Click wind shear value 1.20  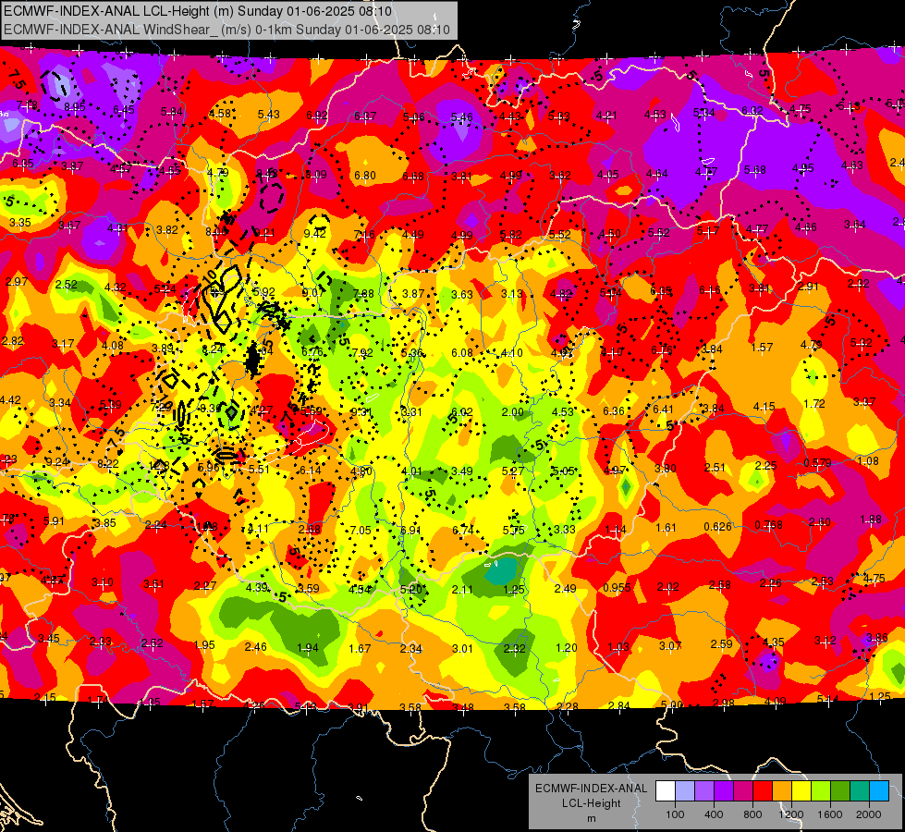pos(566,647)
